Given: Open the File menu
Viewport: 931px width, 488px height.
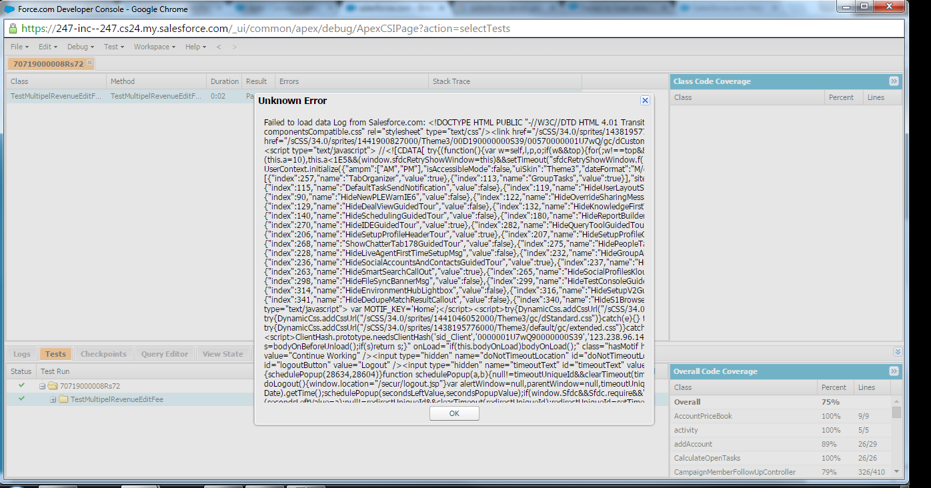Looking at the screenshot, I should click(x=20, y=47).
